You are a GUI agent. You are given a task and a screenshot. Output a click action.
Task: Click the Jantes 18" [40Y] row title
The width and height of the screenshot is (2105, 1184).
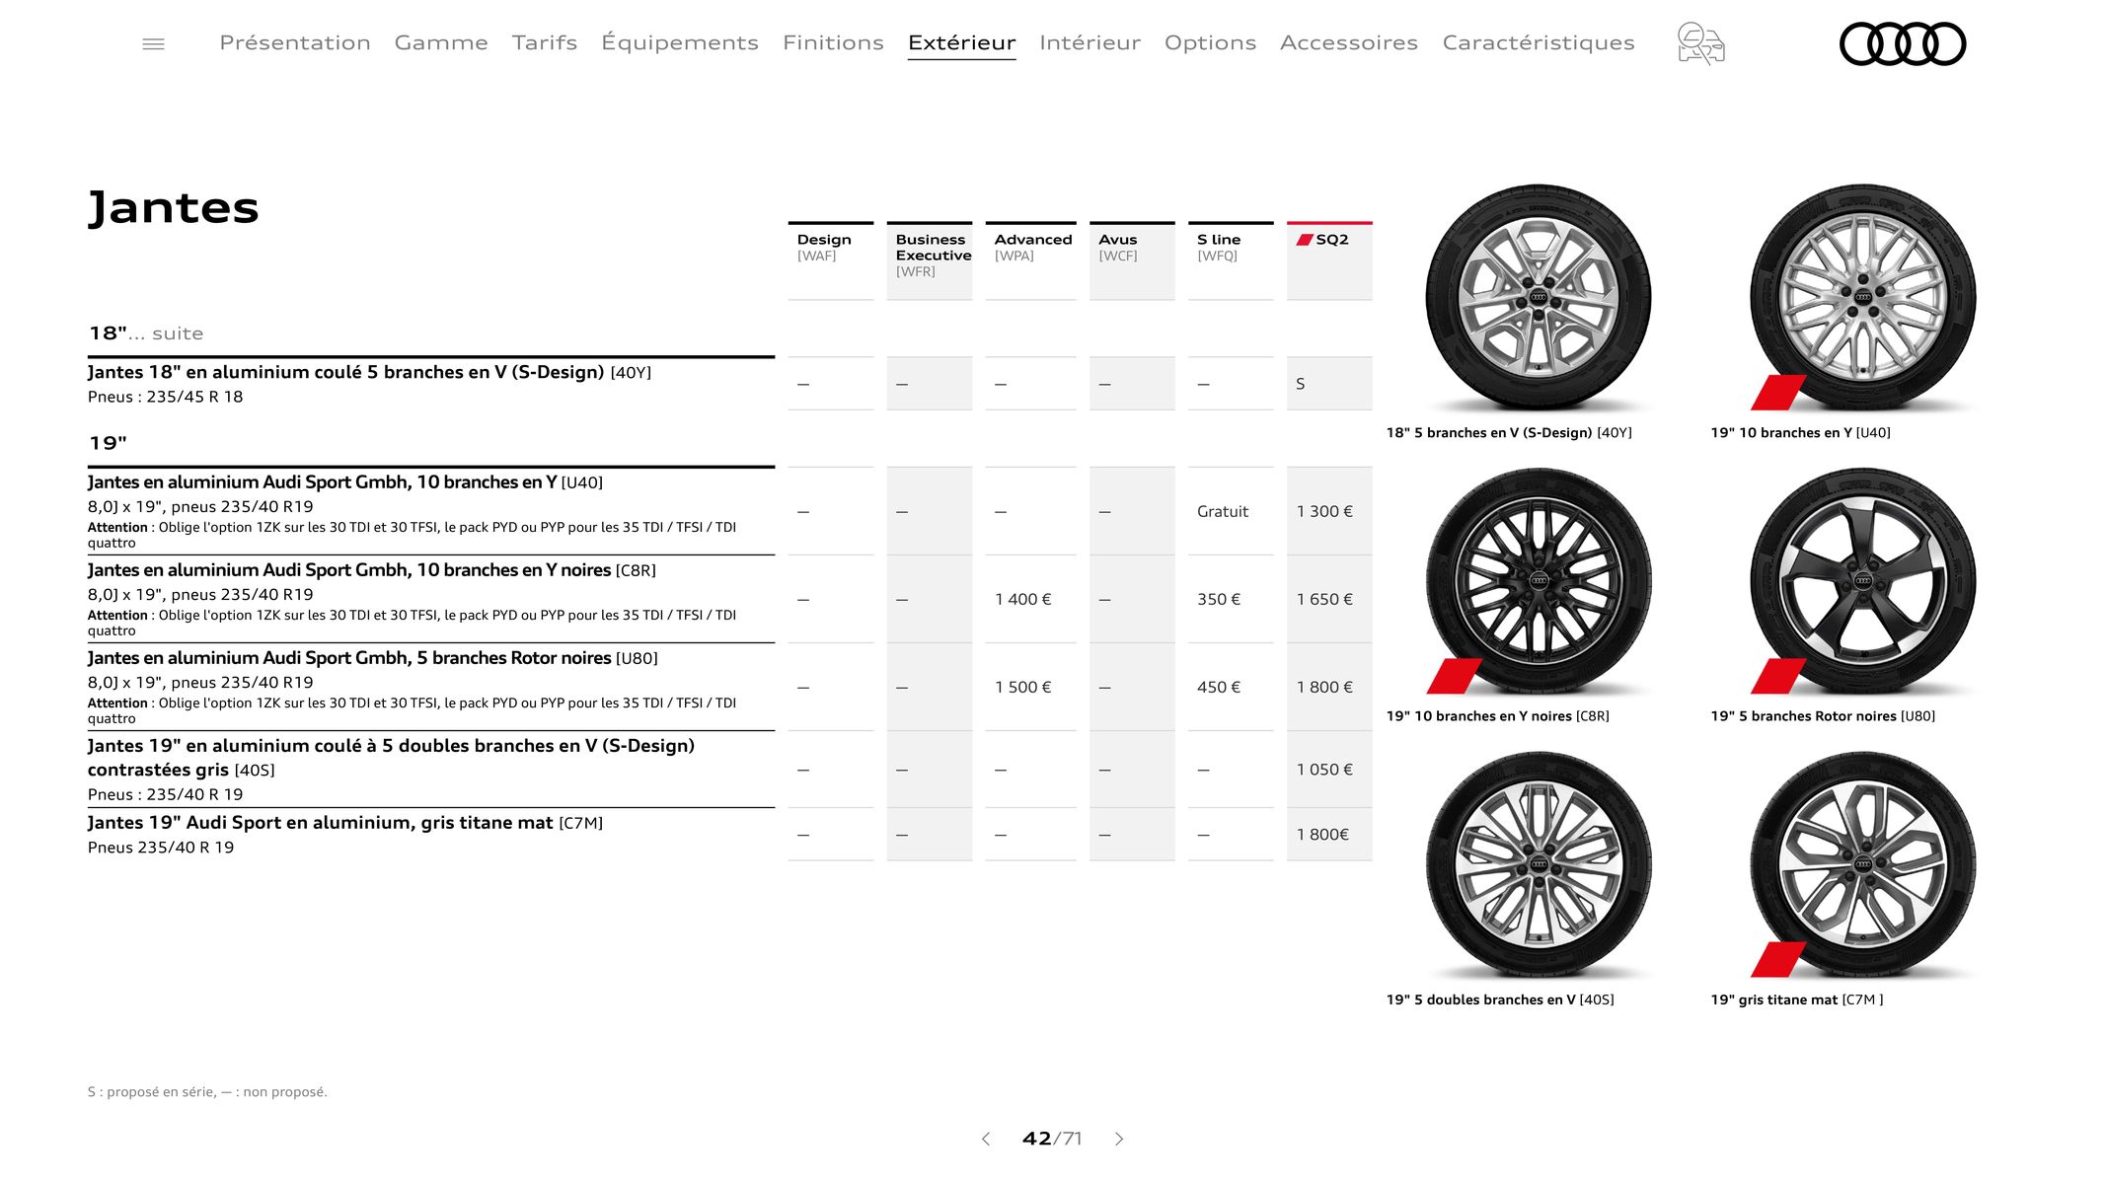click(x=369, y=372)
